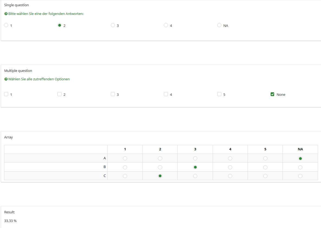Viewport: 321px width, 228px height.
Task: Select column 1 for row B in Array
Action: [125, 167]
